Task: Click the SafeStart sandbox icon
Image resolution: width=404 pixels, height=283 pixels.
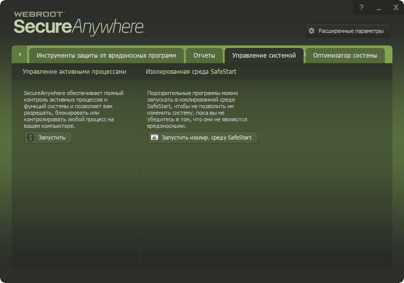Action: click(x=155, y=137)
